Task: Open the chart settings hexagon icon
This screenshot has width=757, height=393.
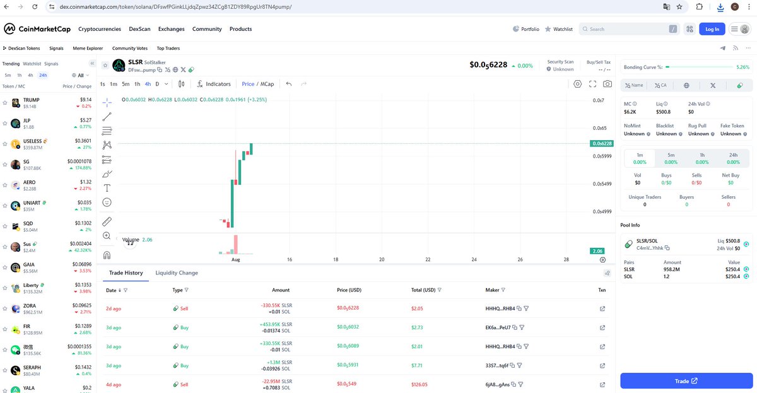Action: (577, 84)
